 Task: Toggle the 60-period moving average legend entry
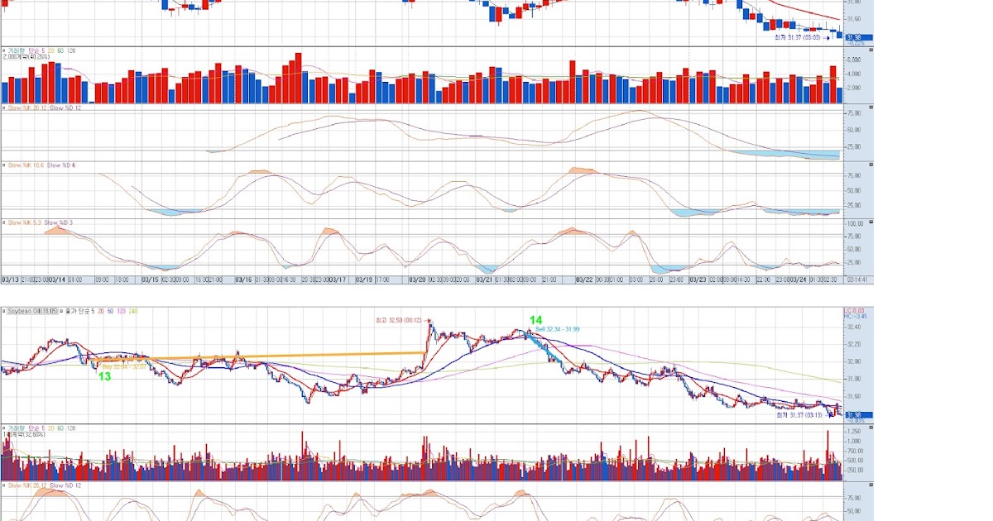[108, 312]
